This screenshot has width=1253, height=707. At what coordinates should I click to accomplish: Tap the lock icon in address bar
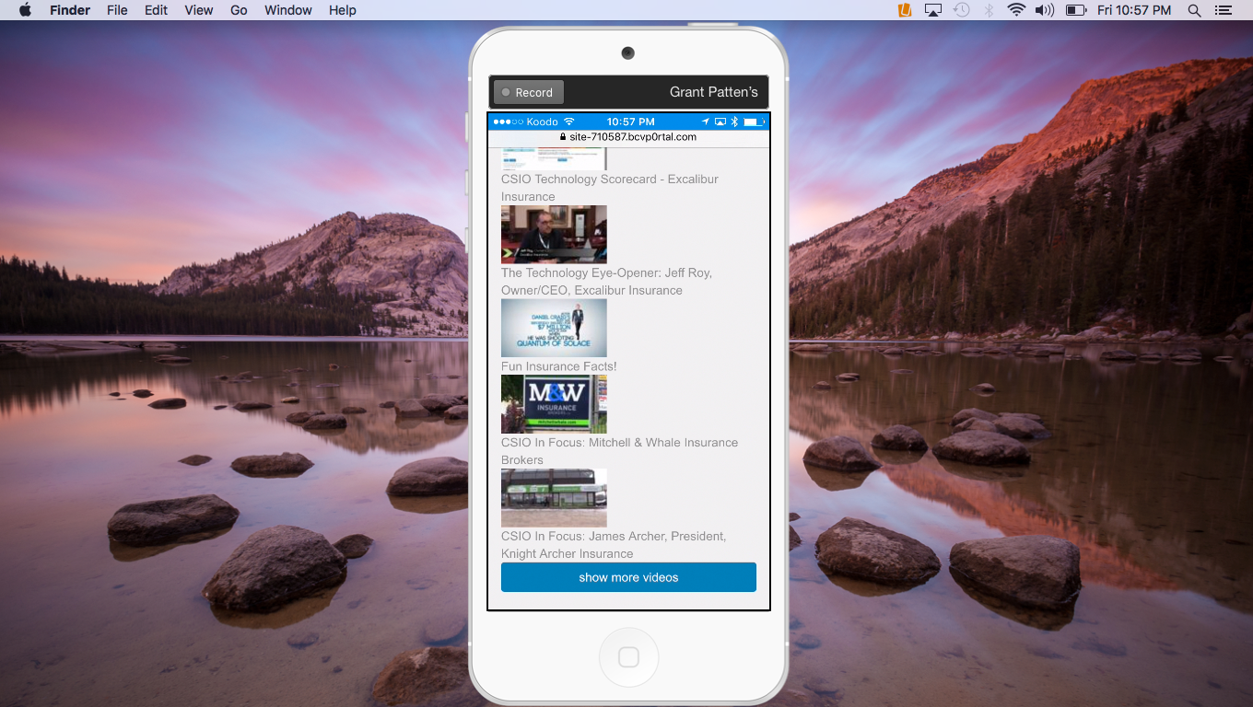[x=563, y=136]
